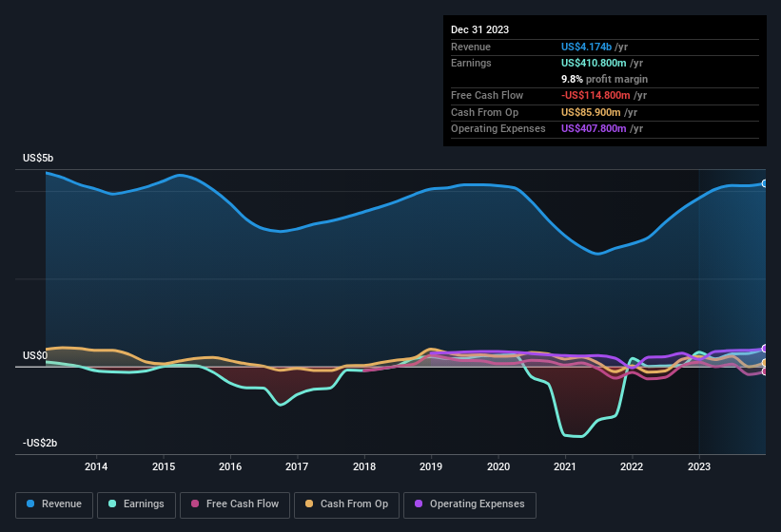Click the Earnings label in tooltip
The width and height of the screenshot is (781, 532).
(x=471, y=63)
